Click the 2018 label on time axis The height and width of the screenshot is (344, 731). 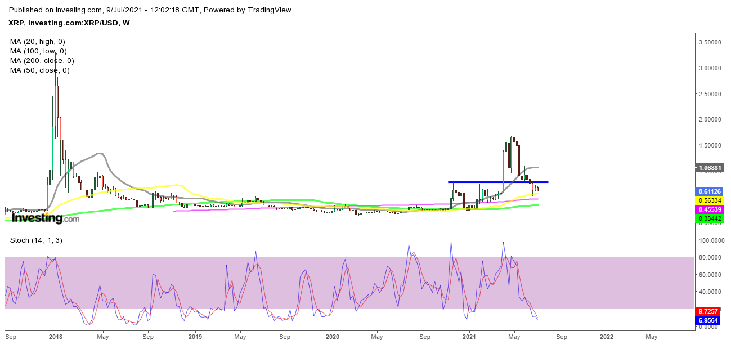(55, 337)
